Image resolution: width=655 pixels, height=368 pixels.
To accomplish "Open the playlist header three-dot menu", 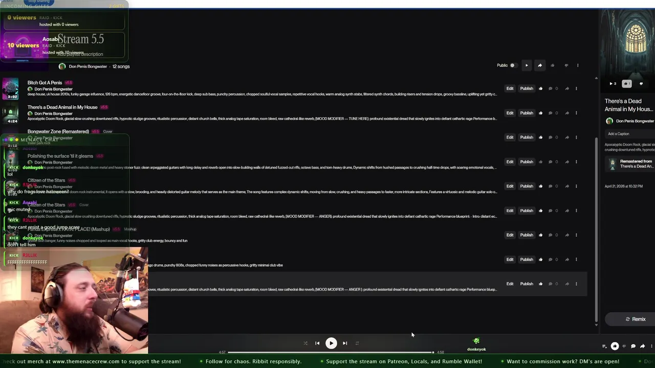I will 578,65.
